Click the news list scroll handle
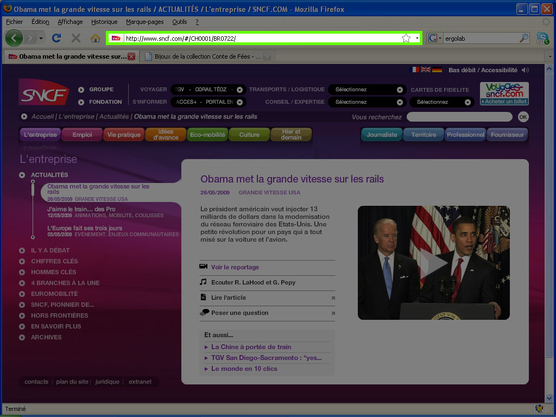This screenshot has width=556, height=417. click(33, 189)
